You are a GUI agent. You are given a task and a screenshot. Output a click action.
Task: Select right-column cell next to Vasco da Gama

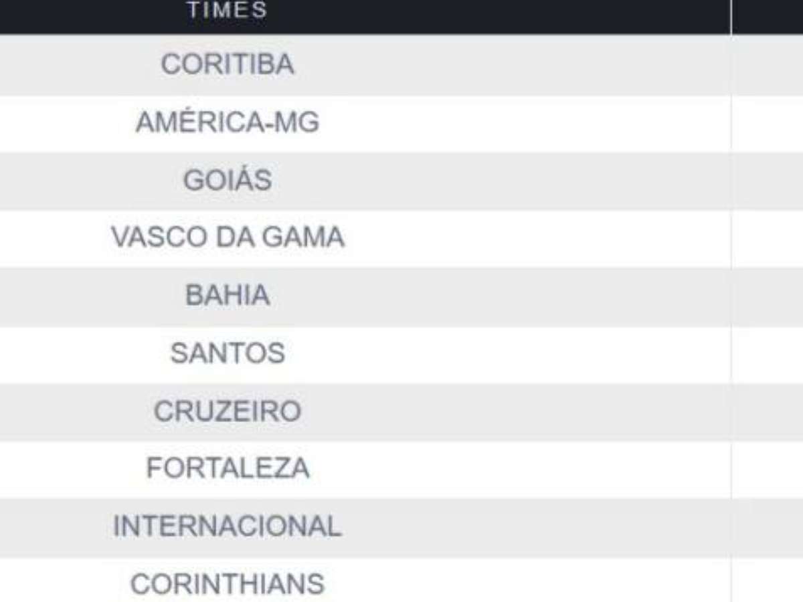pos(767,238)
